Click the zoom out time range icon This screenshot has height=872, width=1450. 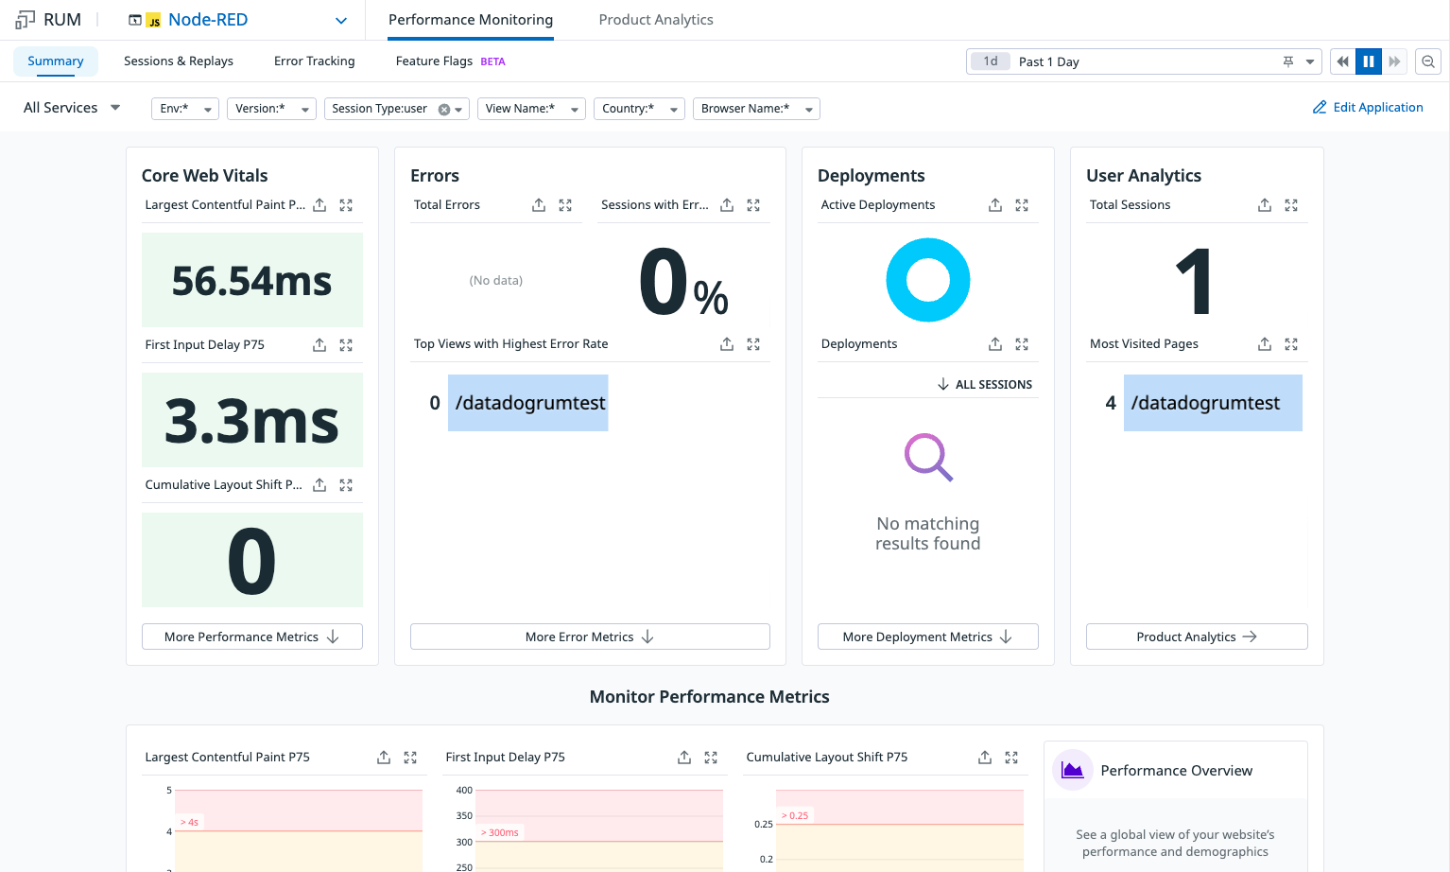tap(1428, 61)
